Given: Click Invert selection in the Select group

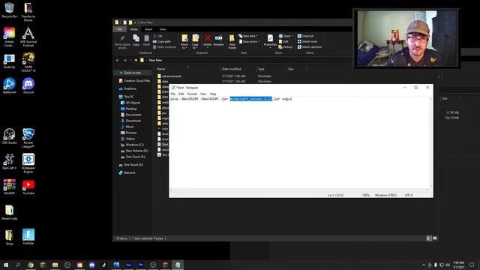Looking at the screenshot, I should (310, 47).
